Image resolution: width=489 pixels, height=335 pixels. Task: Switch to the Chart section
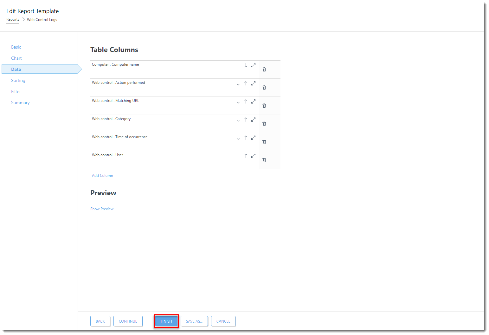pyautogui.click(x=16, y=58)
